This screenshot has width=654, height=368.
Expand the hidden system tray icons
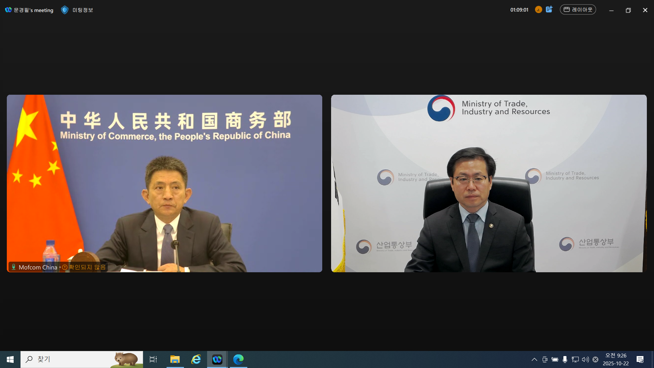pyautogui.click(x=534, y=359)
